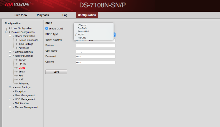This screenshot has height=127, width=220.
Task: Open Device Information page
Action: click(28, 40)
